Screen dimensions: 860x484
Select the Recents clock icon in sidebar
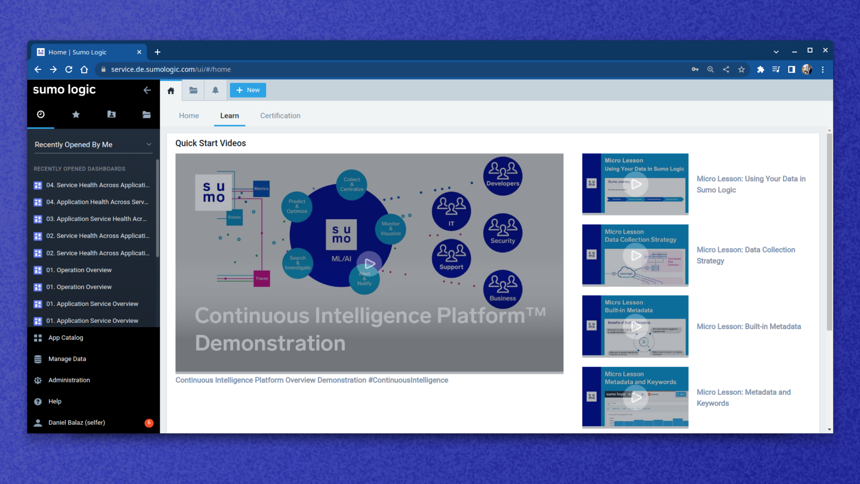tap(41, 114)
